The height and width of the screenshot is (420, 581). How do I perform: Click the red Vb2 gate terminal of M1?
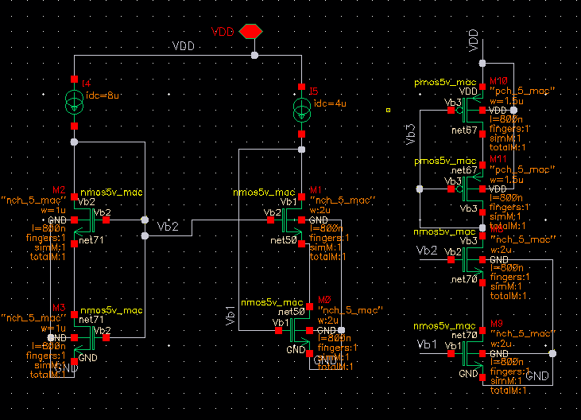pyautogui.click(x=270, y=220)
